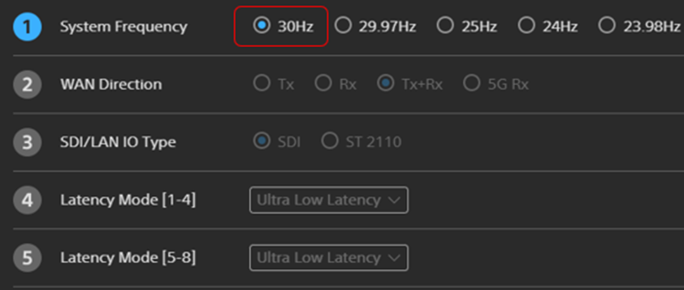Click step 5 circle icon

coord(27,258)
